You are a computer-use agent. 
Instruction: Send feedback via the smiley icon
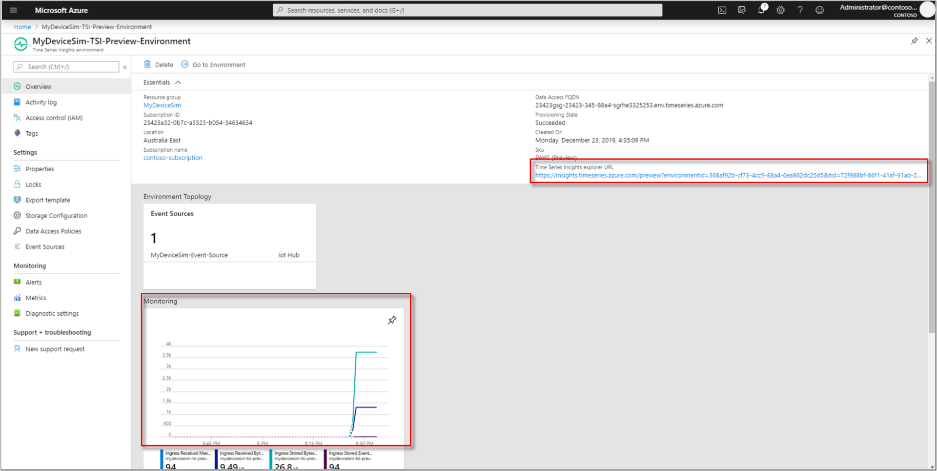pyautogui.click(x=819, y=10)
